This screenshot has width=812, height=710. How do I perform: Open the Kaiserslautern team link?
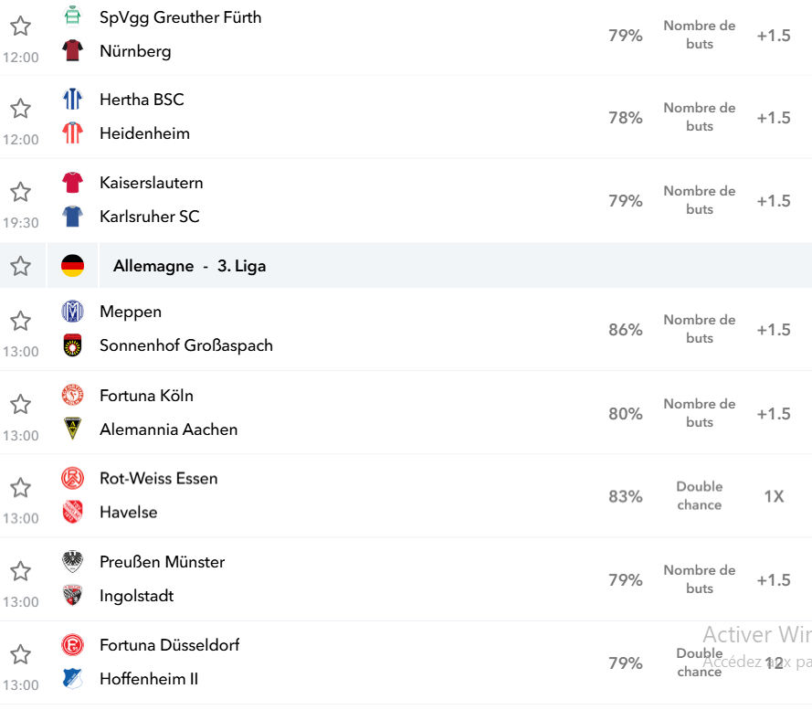pos(152,183)
